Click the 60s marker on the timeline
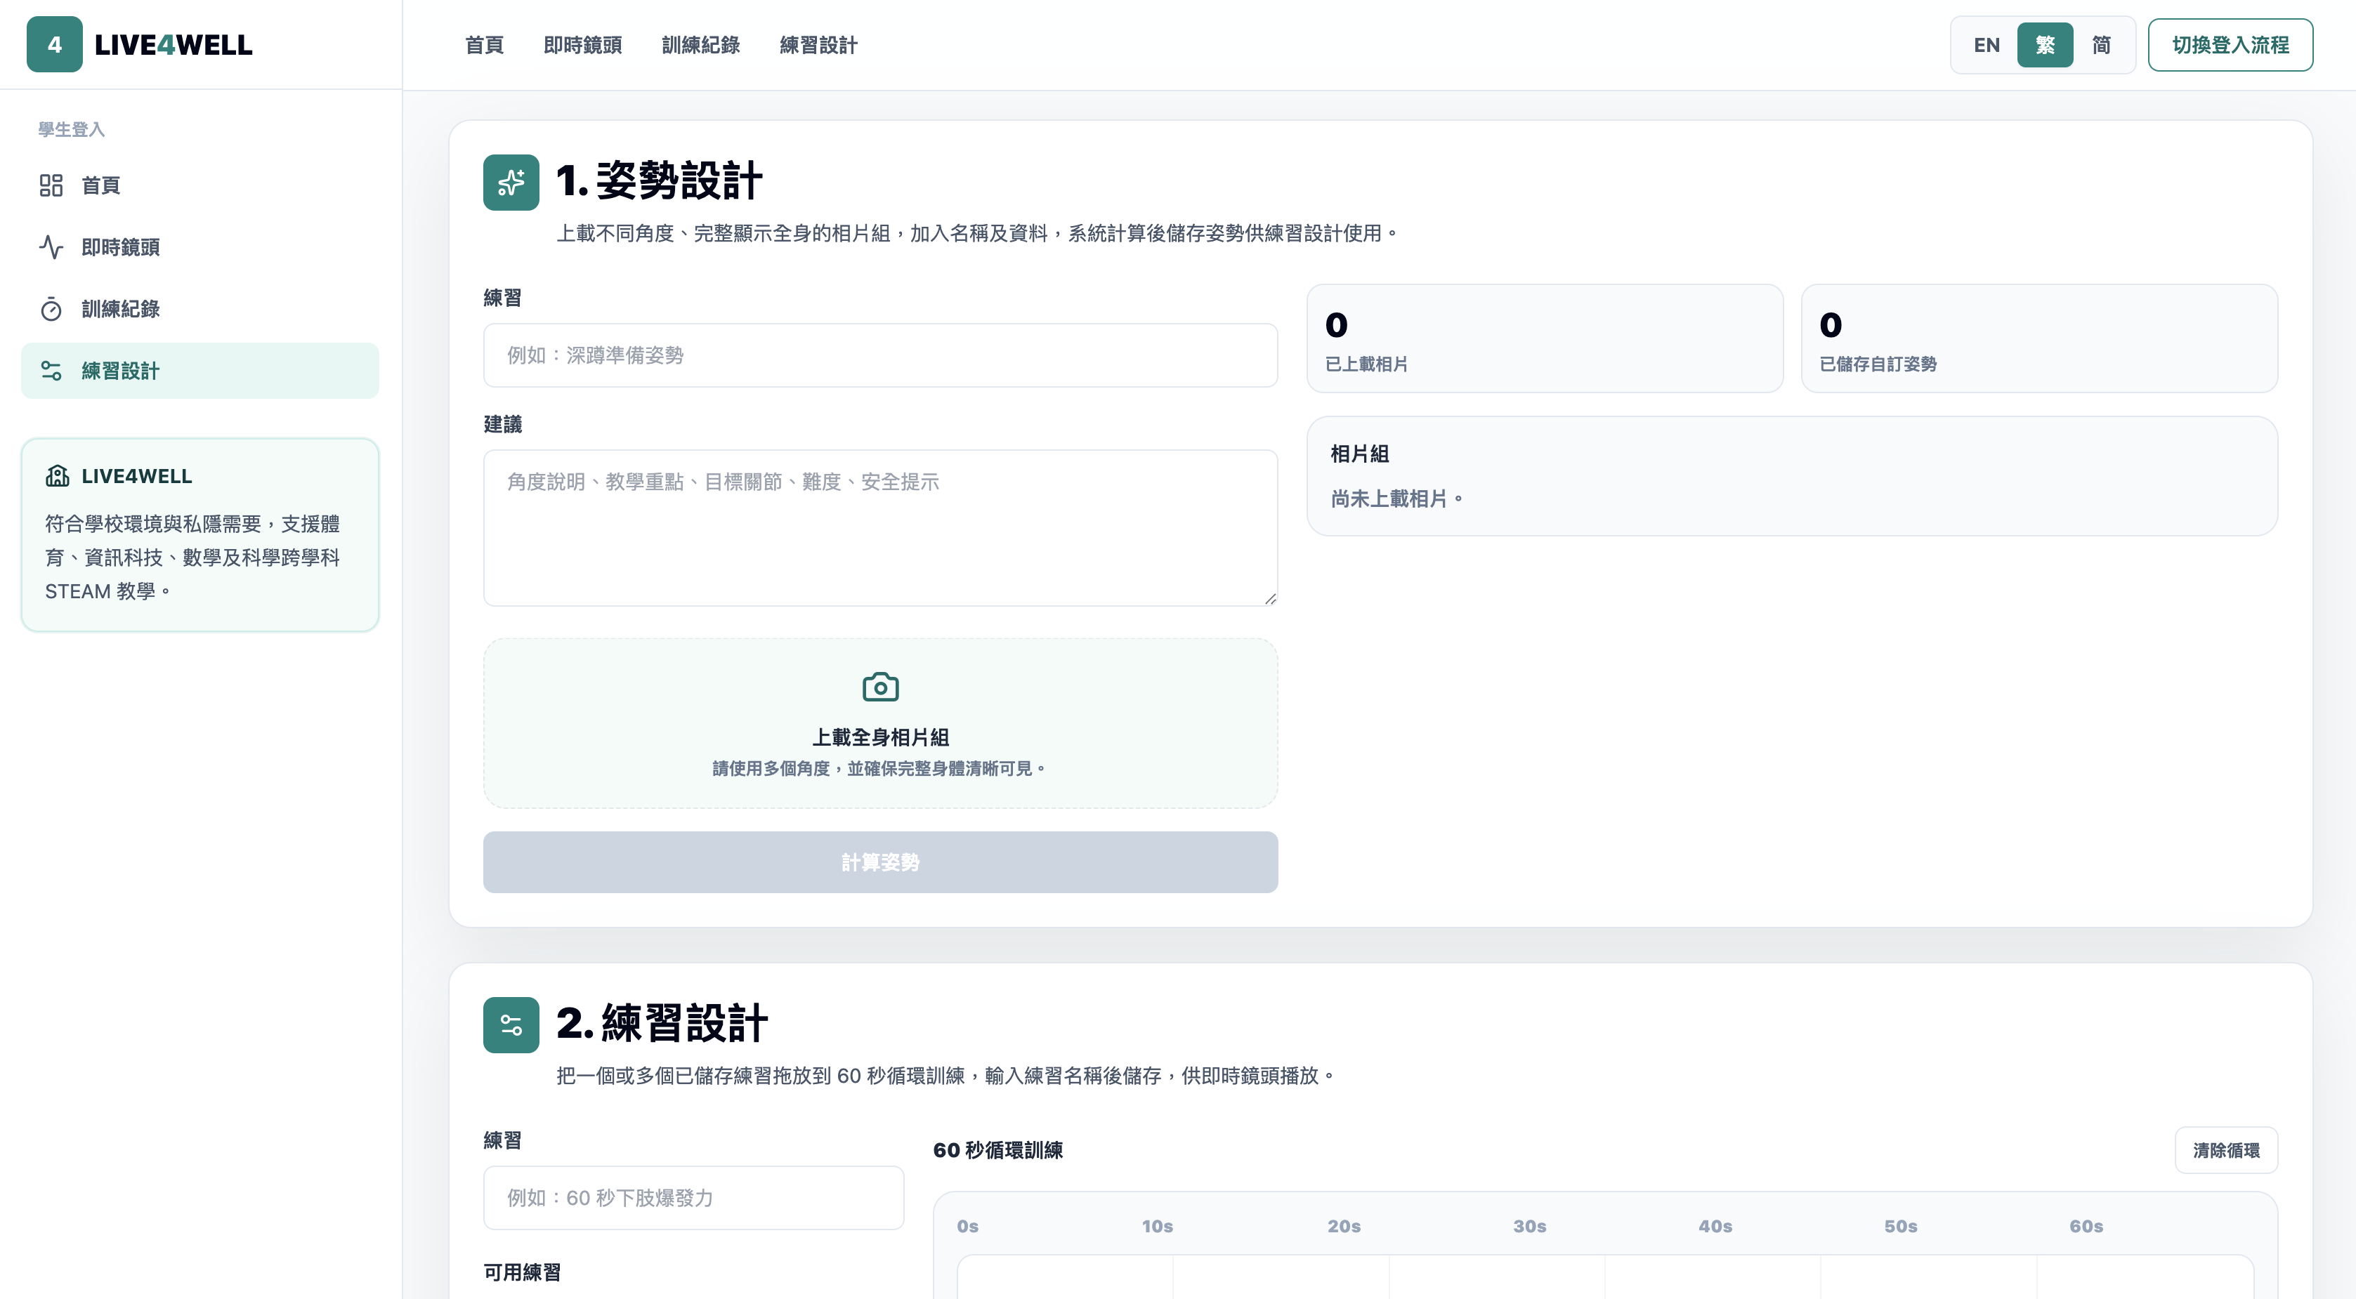The width and height of the screenshot is (2356, 1299). [2086, 1226]
